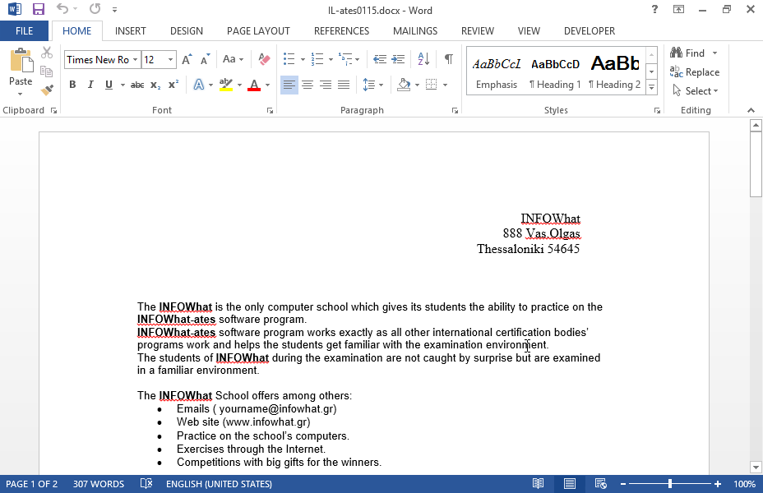The height and width of the screenshot is (493, 763).
Task: Toggle Underline formatting
Action: 109,85
